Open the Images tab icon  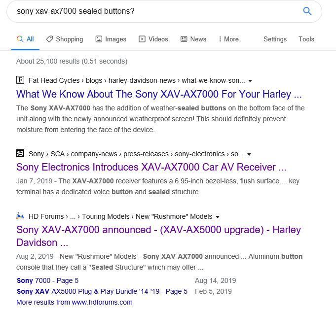click(x=99, y=39)
